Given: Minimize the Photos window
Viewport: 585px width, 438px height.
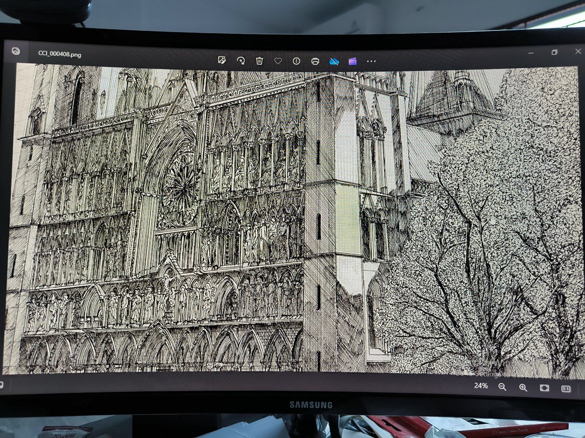Looking at the screenshot, I should pyautogui.click(x=531, y=53).
